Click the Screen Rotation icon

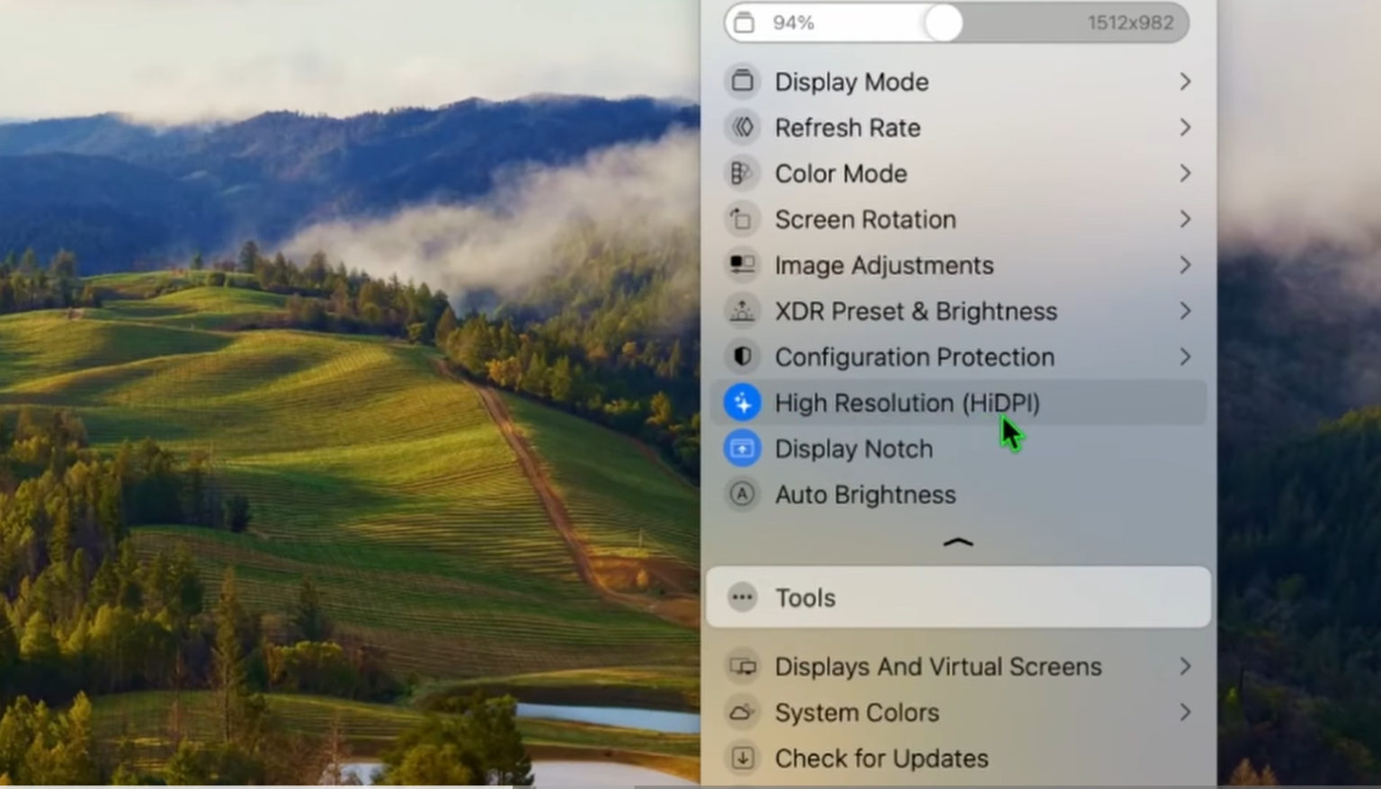[x=743, y=218]
